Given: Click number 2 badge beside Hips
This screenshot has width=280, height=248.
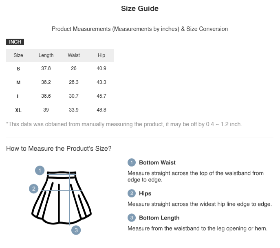Looking at the screenshot, I should click(132, 193).
